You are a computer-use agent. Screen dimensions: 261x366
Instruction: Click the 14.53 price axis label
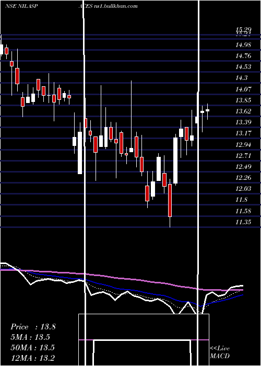pyautogui.click(x=243, y=67)
